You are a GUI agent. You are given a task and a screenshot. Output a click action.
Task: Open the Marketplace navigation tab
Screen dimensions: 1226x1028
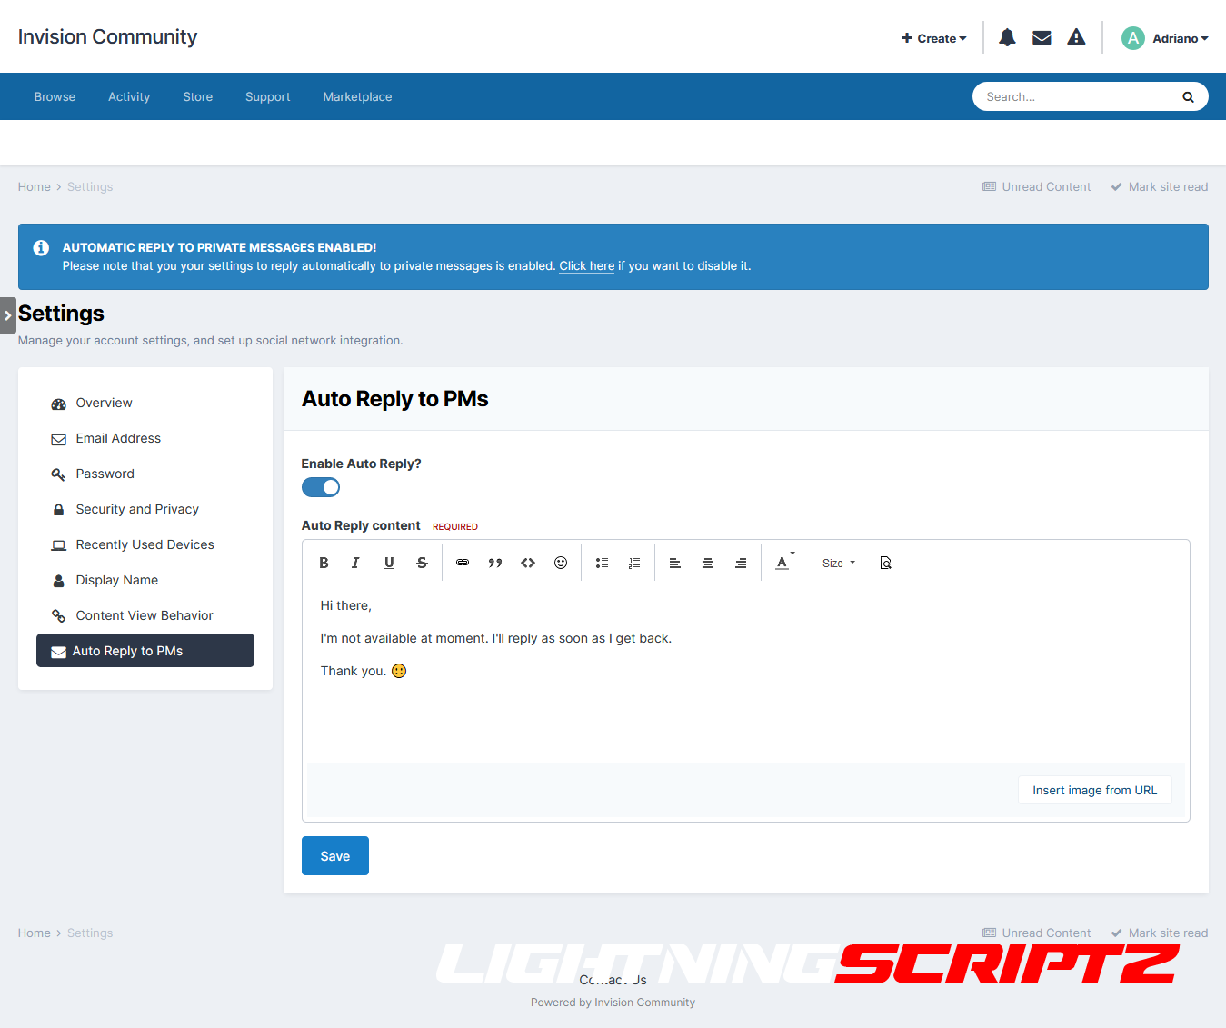[x=357, y=96]
